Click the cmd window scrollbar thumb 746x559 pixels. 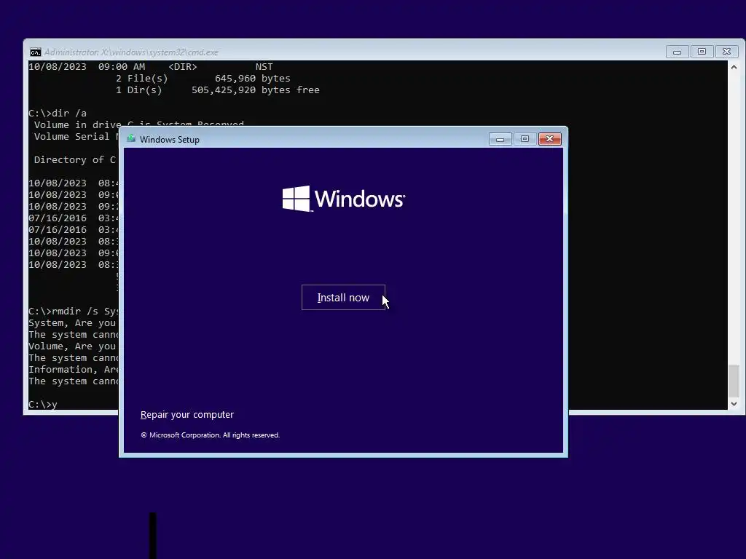tap(734, 381)
